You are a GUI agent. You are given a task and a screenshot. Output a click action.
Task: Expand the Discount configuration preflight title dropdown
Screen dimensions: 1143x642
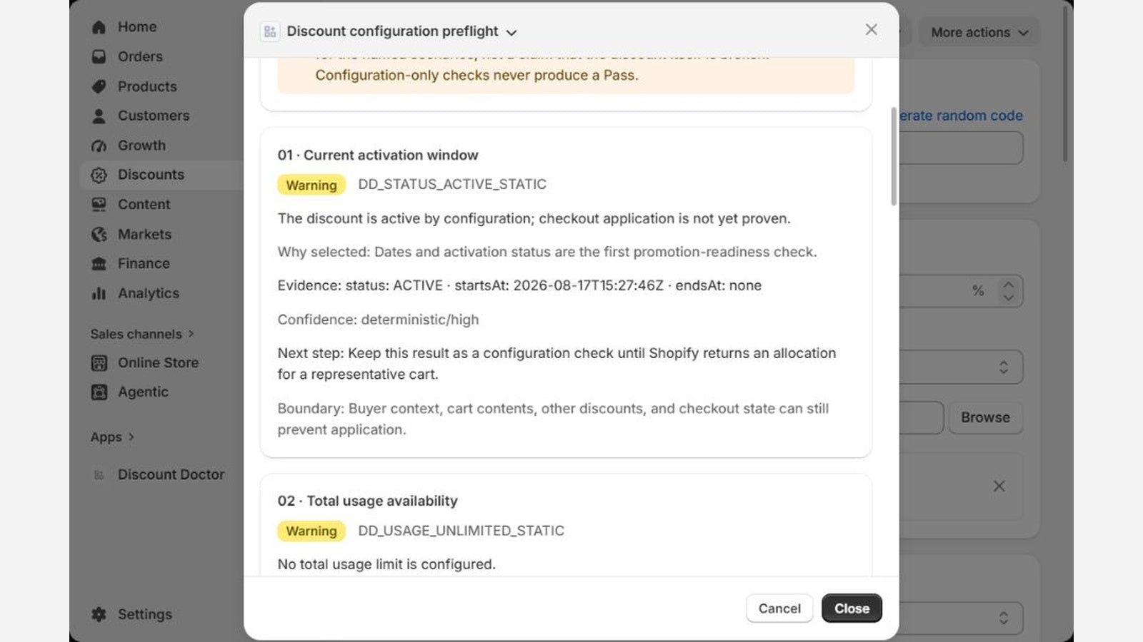[511, 32]
